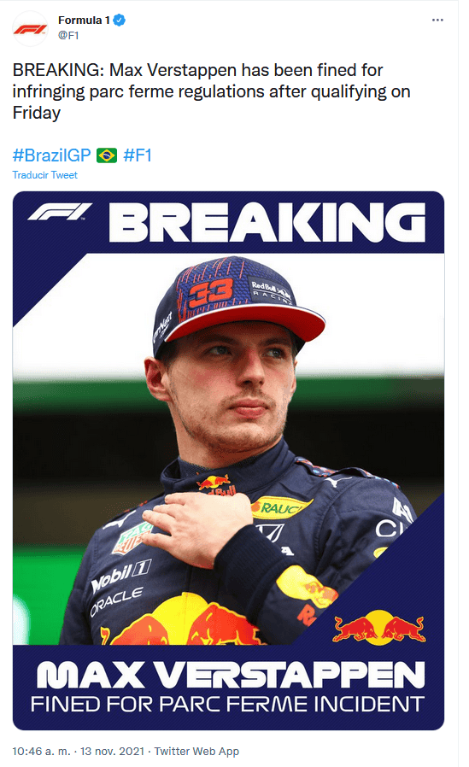
Task: Click the tweet body text about parc ferme
Action: (x=211, y=91)
